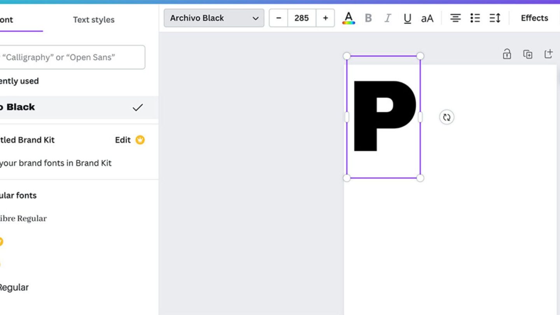
Task: Focus the font search box
Action: [72, 57]
